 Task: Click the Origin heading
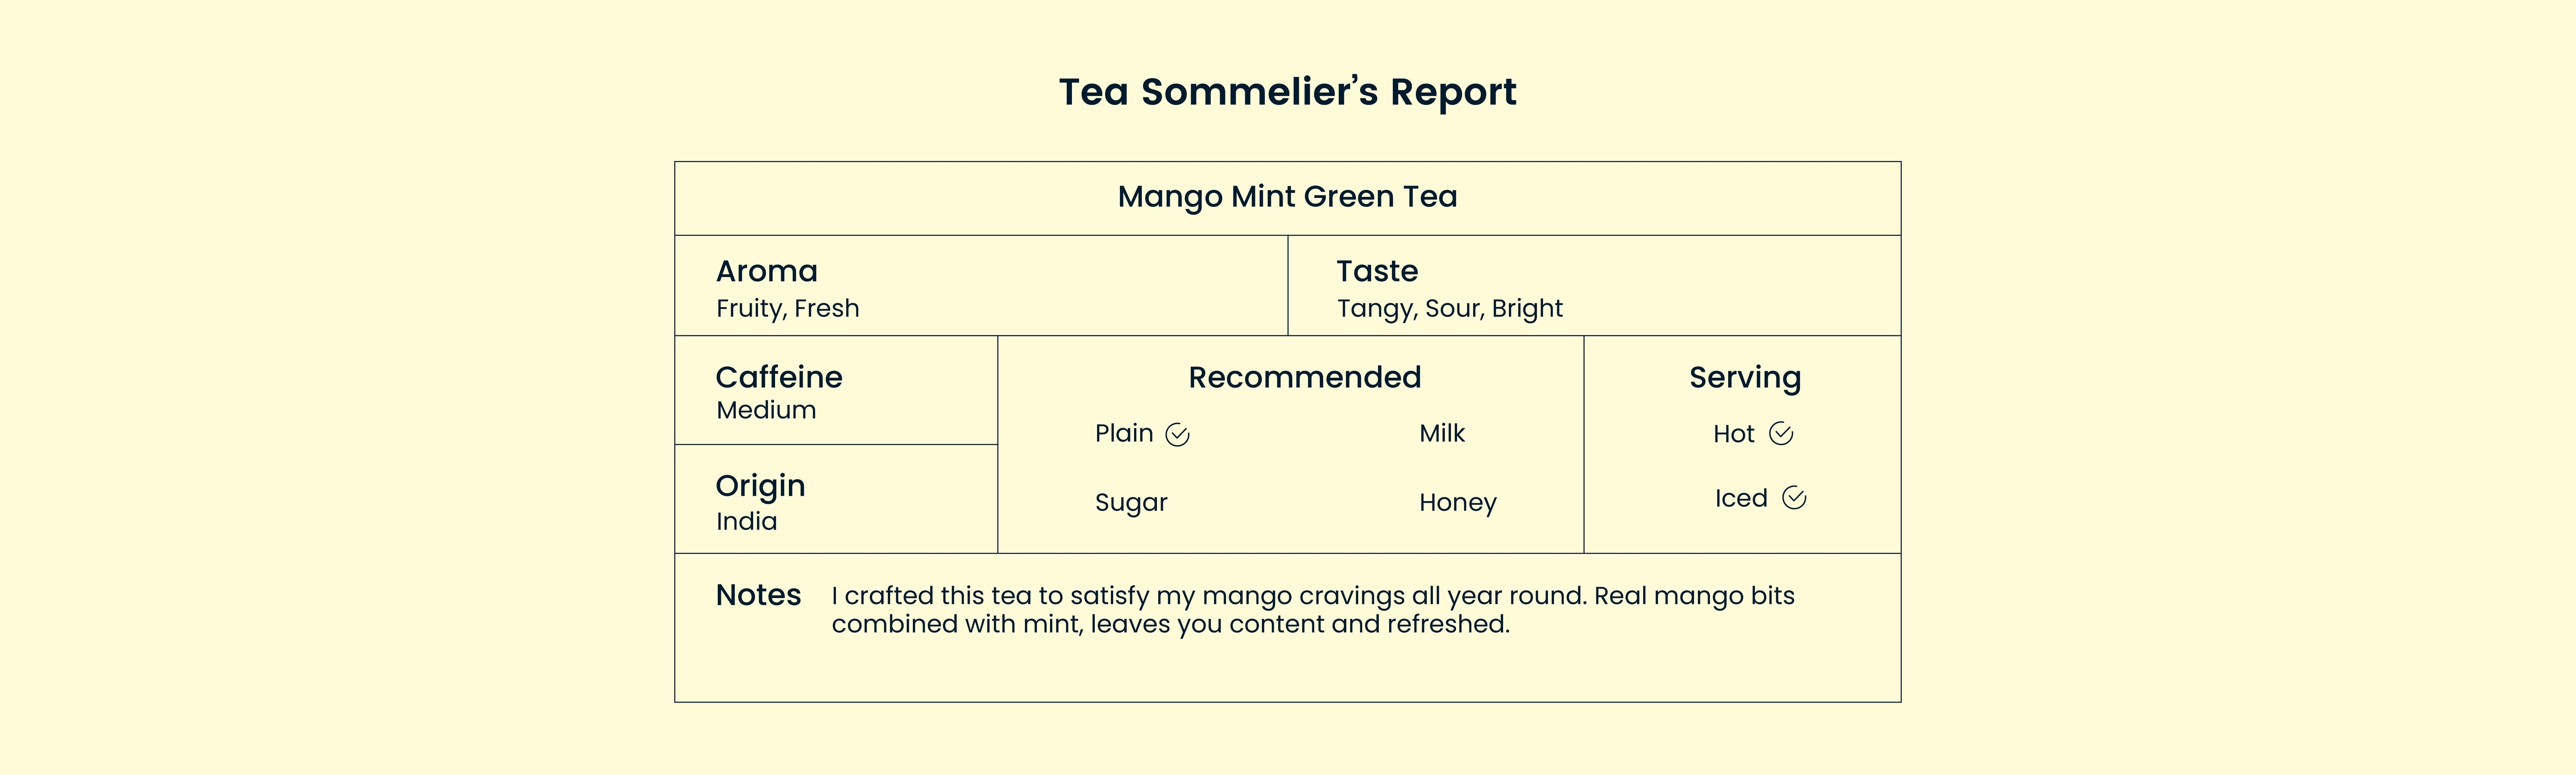[x=760, y=486]
